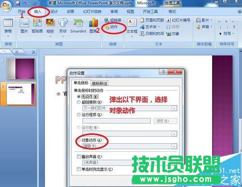Select the 无动作 radio button

[x=78, y=96]
